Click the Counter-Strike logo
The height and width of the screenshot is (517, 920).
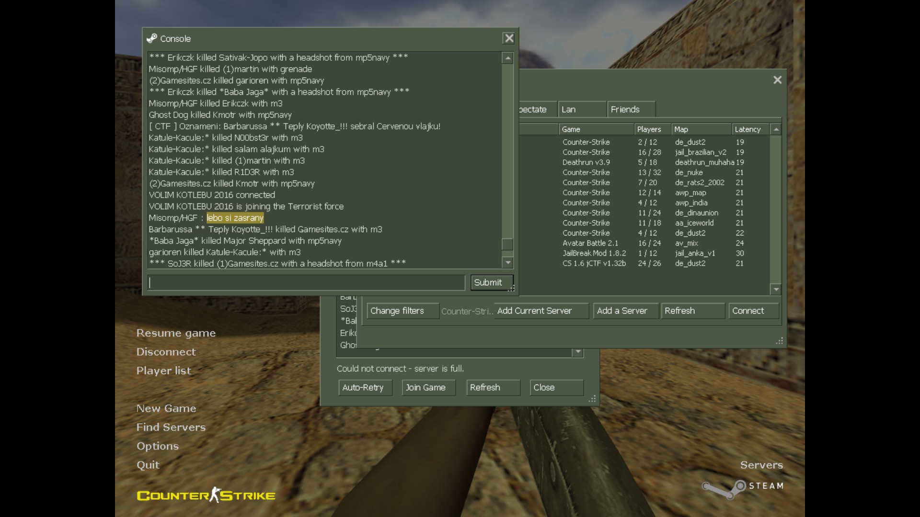point(206,495)
